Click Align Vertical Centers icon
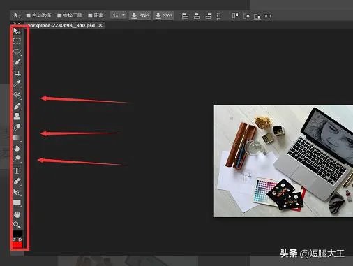 (x=246, y=16)
